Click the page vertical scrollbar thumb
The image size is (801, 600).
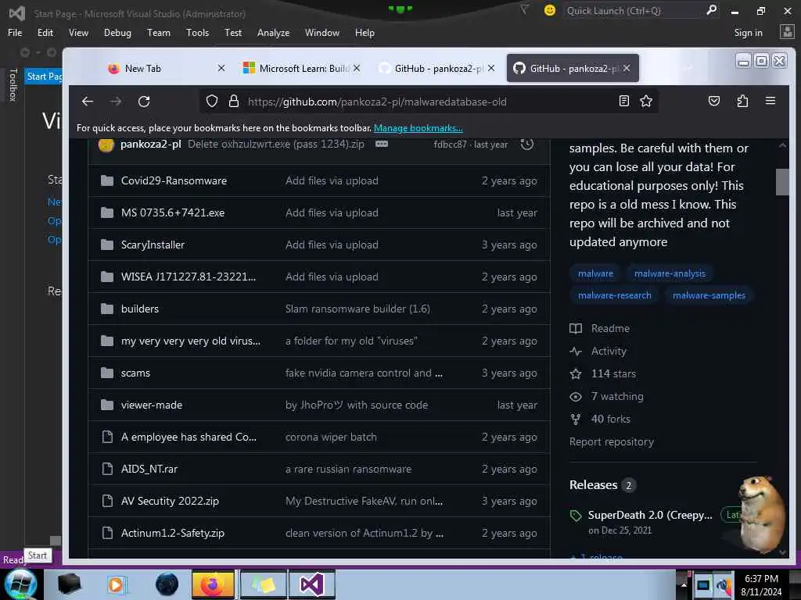click(x=781, y=182)
